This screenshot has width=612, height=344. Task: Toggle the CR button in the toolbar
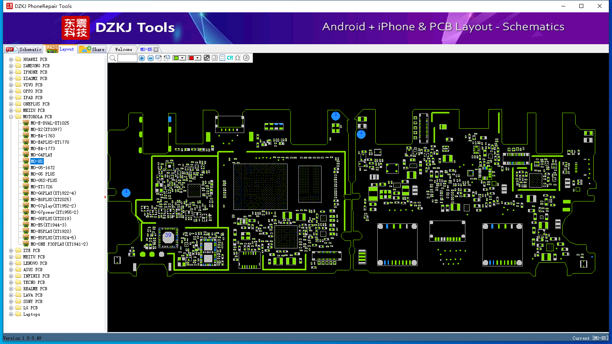[x=230, y=58]
